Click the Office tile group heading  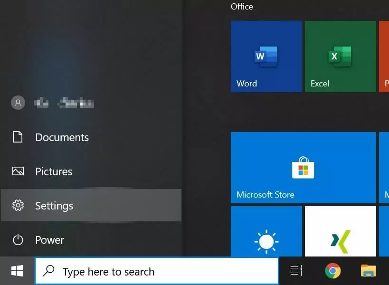[242, 7]
